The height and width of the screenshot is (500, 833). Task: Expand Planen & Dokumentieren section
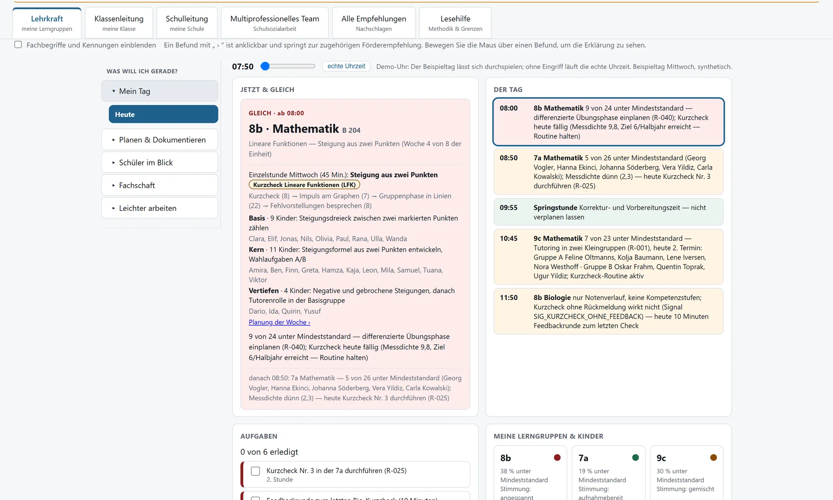(x=160, y=140)
